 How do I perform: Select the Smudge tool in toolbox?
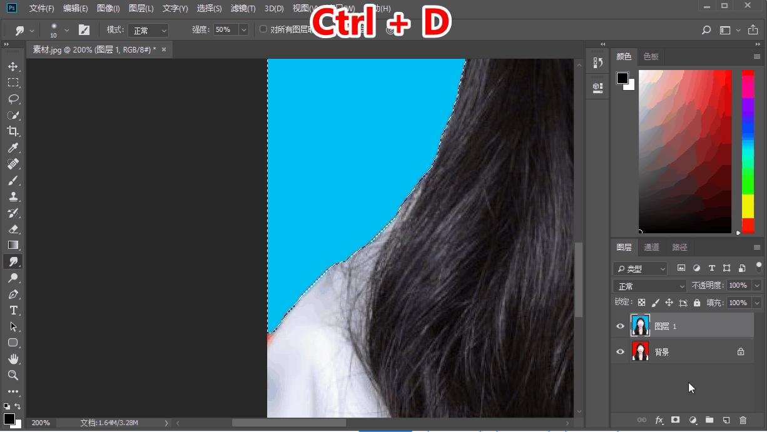click(13, 261)
